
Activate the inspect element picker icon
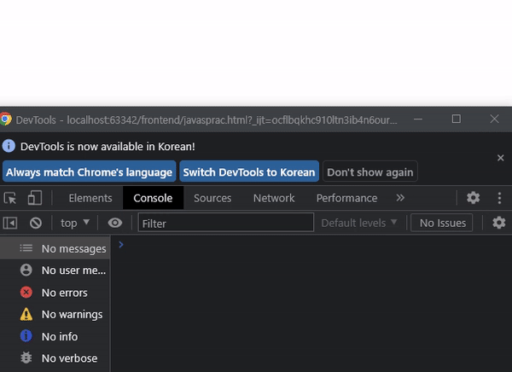tap(10, 198)
